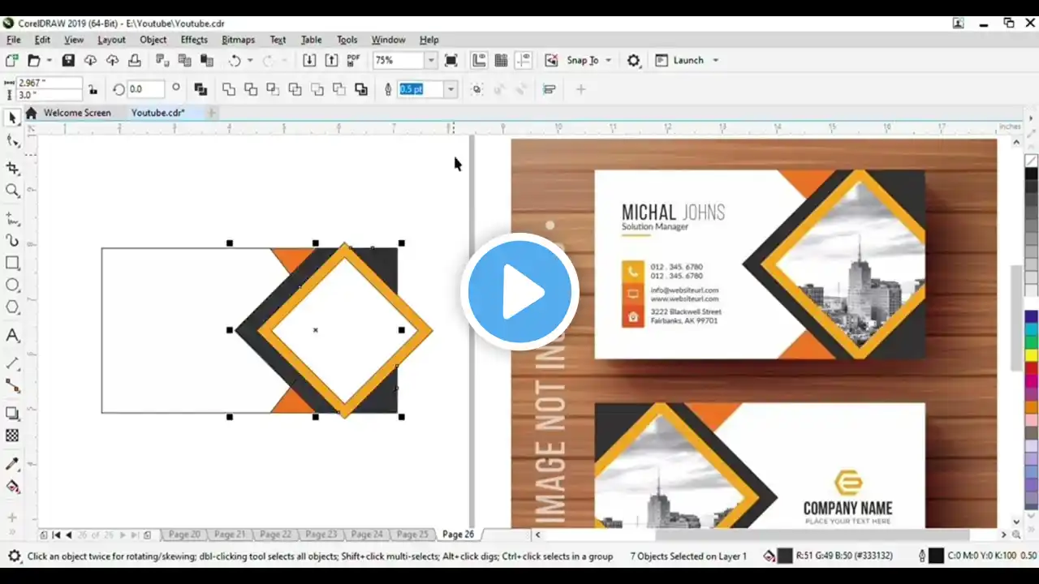
Task: Pick the Rectangle tool
Action: (x=12, y=263)
